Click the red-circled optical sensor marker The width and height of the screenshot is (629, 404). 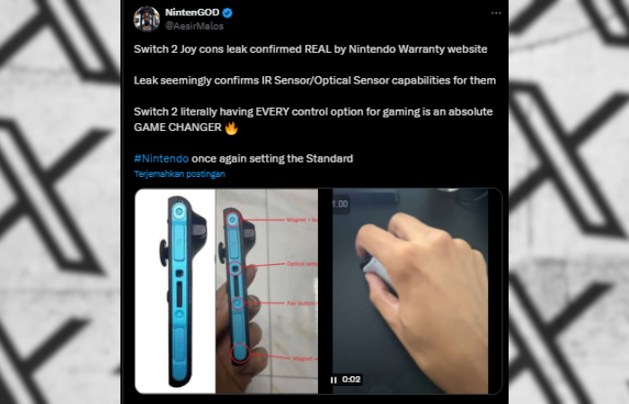pyautogui.click(x=235, y=268)
